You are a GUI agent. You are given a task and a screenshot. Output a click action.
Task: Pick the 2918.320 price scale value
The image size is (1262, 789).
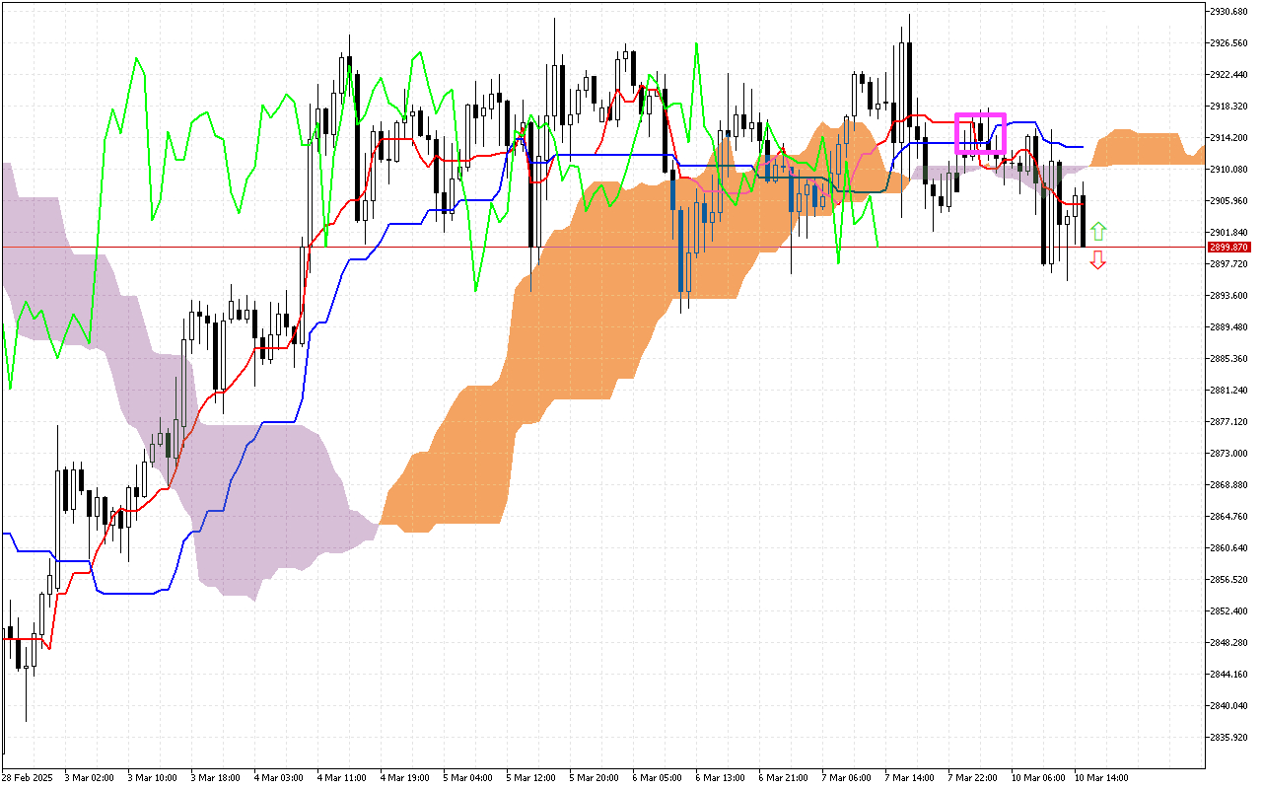pyautogui.click(x=1229, y=106)
